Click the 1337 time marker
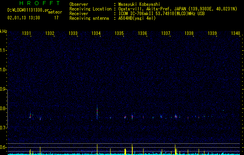 166,33
